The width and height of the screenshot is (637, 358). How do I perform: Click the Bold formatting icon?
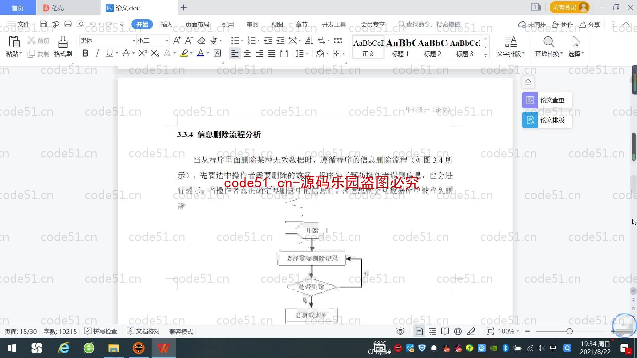(85, 53)
